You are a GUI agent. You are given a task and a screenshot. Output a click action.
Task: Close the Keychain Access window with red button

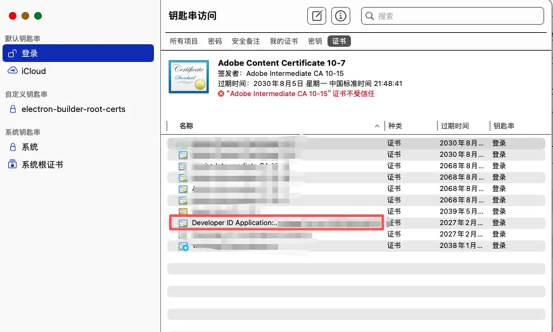[x=13, y=15]
